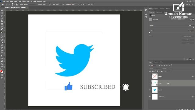This screenshot has width=195, height=110.
Task: Show the hidden red X layer
Action: [150, 76]
